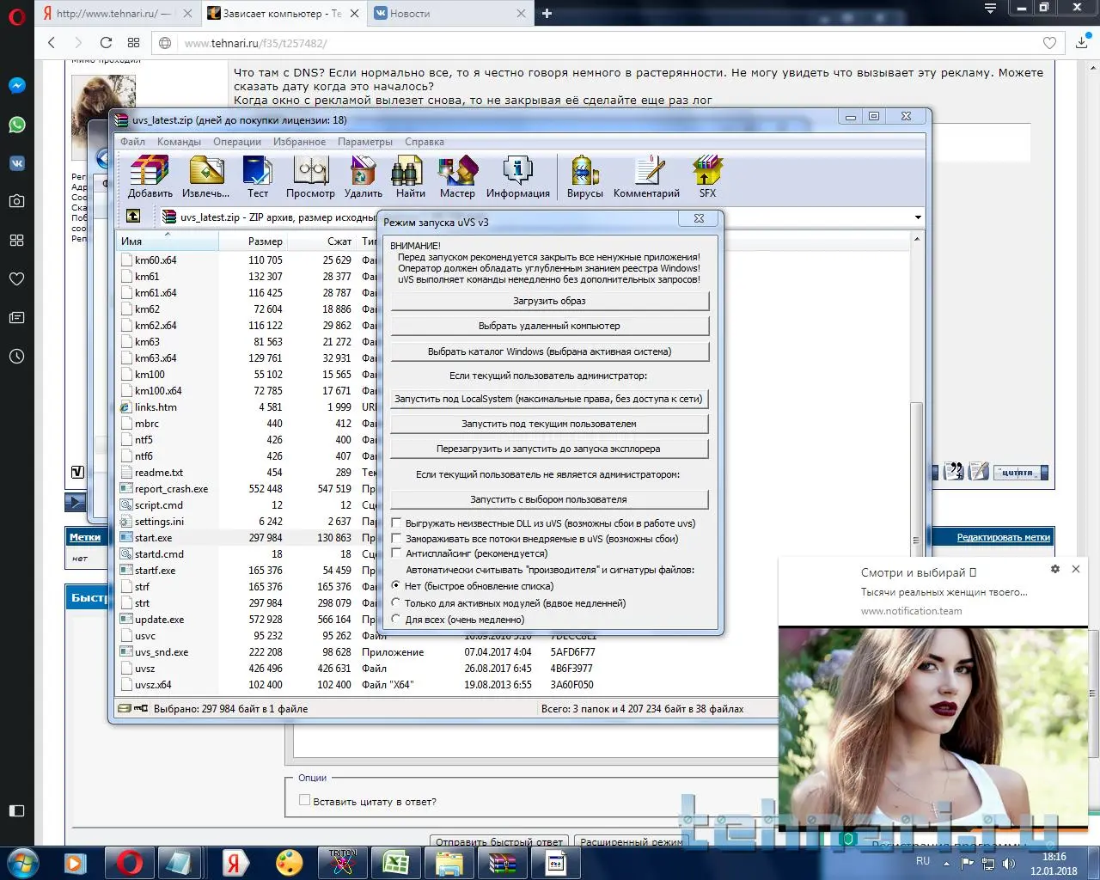
Task: Open VK in the Opera sidebar
Action: pos(17,163)
